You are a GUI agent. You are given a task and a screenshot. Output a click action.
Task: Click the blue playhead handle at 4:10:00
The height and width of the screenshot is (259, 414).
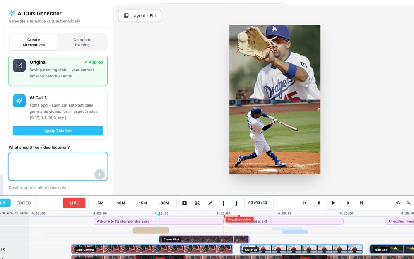[159, 215]
